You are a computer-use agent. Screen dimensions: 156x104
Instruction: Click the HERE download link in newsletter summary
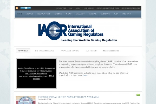[90, 103]
